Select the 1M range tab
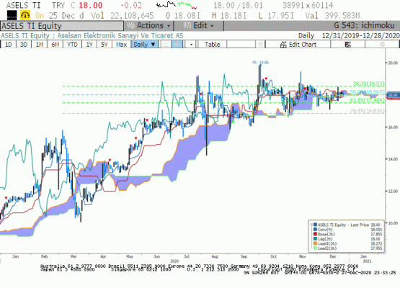 click(x=39, y=45)
